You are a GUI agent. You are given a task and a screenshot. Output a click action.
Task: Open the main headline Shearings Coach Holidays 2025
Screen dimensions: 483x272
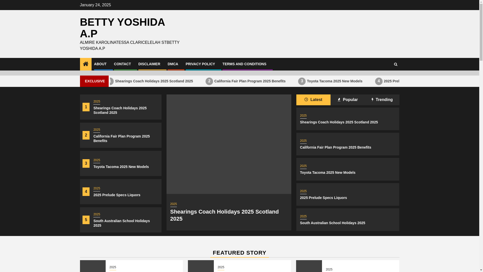[224, 215]
